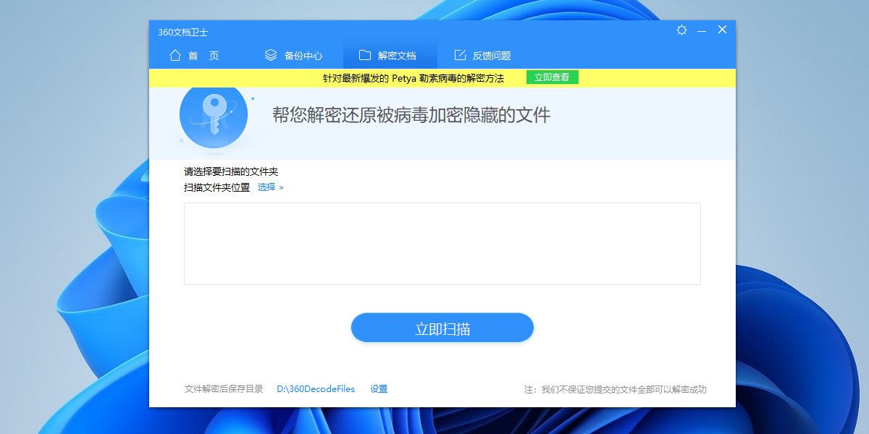Click the stacked layers icon for 备份中心

pos(271,55)
